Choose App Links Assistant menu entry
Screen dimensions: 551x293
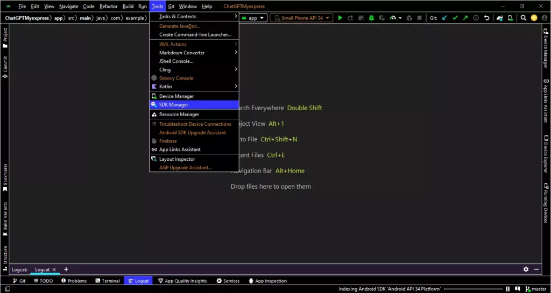click(194, 149)
